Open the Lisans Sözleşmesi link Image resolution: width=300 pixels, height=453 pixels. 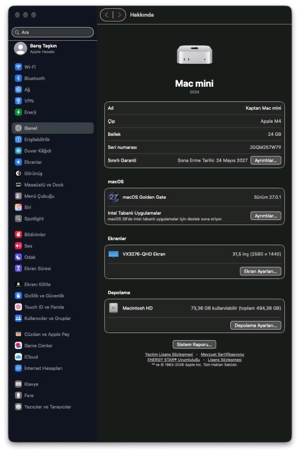(225, 360)
